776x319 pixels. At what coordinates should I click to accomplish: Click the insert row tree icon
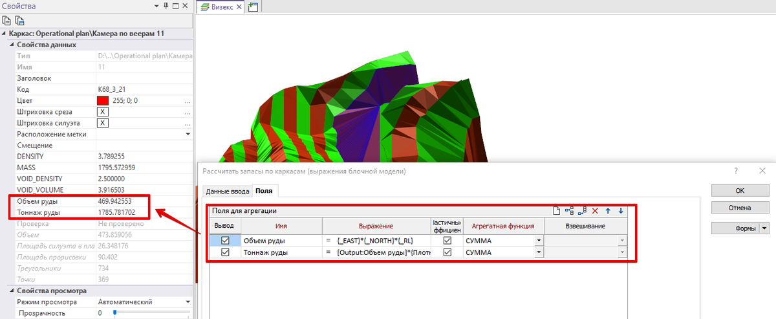569,211
